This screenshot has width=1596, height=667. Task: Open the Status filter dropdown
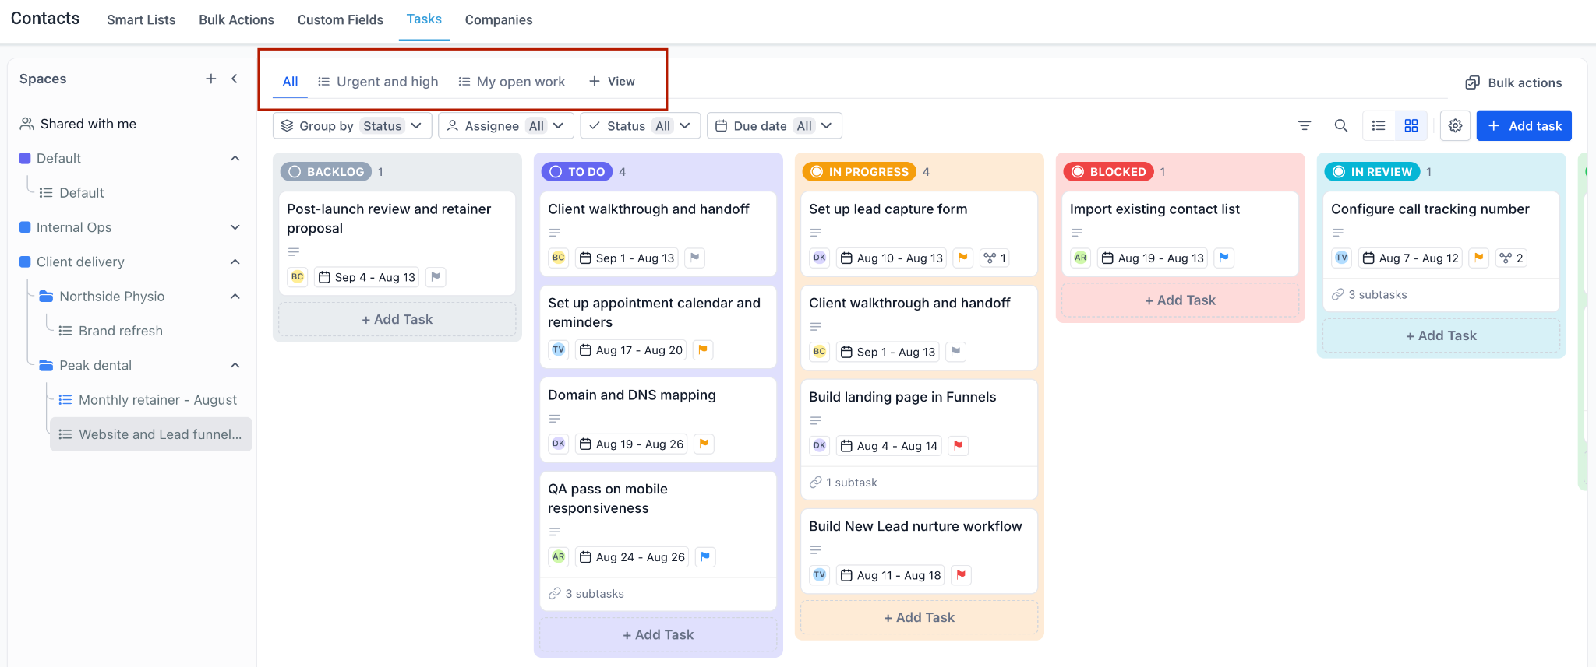(x=640, y=125)
